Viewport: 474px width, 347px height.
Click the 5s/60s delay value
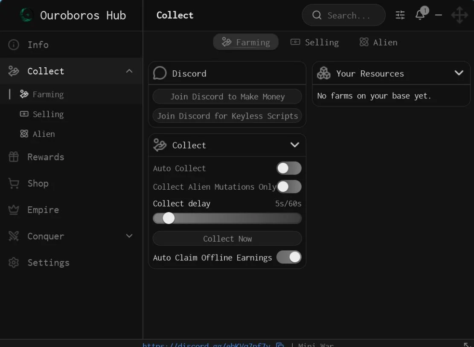tap(288, 203)
